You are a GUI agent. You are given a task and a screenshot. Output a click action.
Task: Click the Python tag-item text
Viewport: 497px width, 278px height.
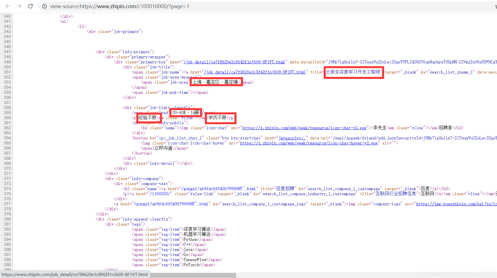tap(190, 239)
